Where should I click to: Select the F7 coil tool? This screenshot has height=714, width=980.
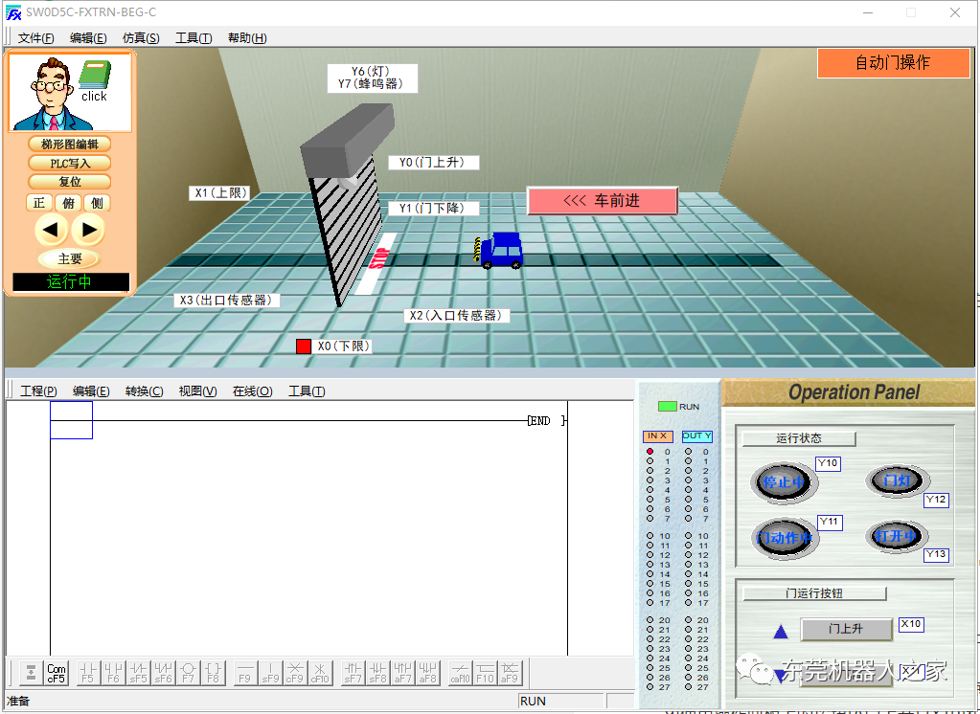(189, 672)
